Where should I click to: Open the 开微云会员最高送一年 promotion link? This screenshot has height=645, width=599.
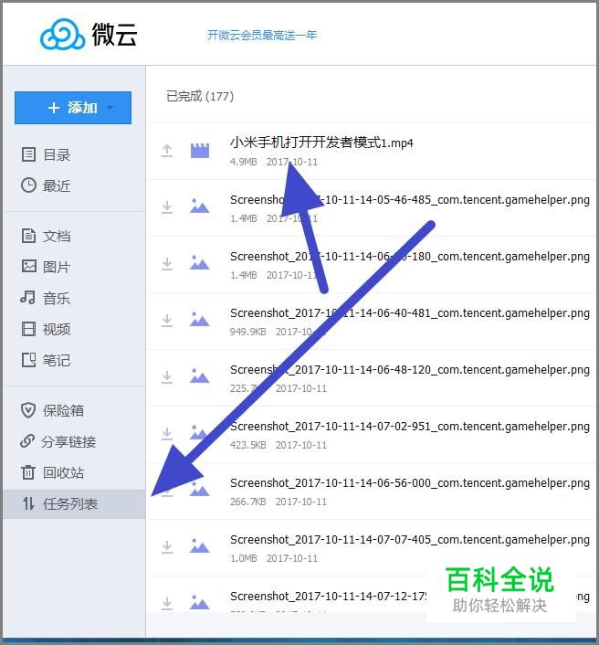tap(262, 36)
